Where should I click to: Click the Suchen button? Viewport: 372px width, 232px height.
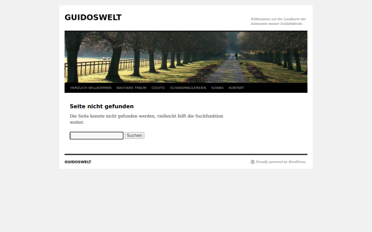[x=135, y=135]
